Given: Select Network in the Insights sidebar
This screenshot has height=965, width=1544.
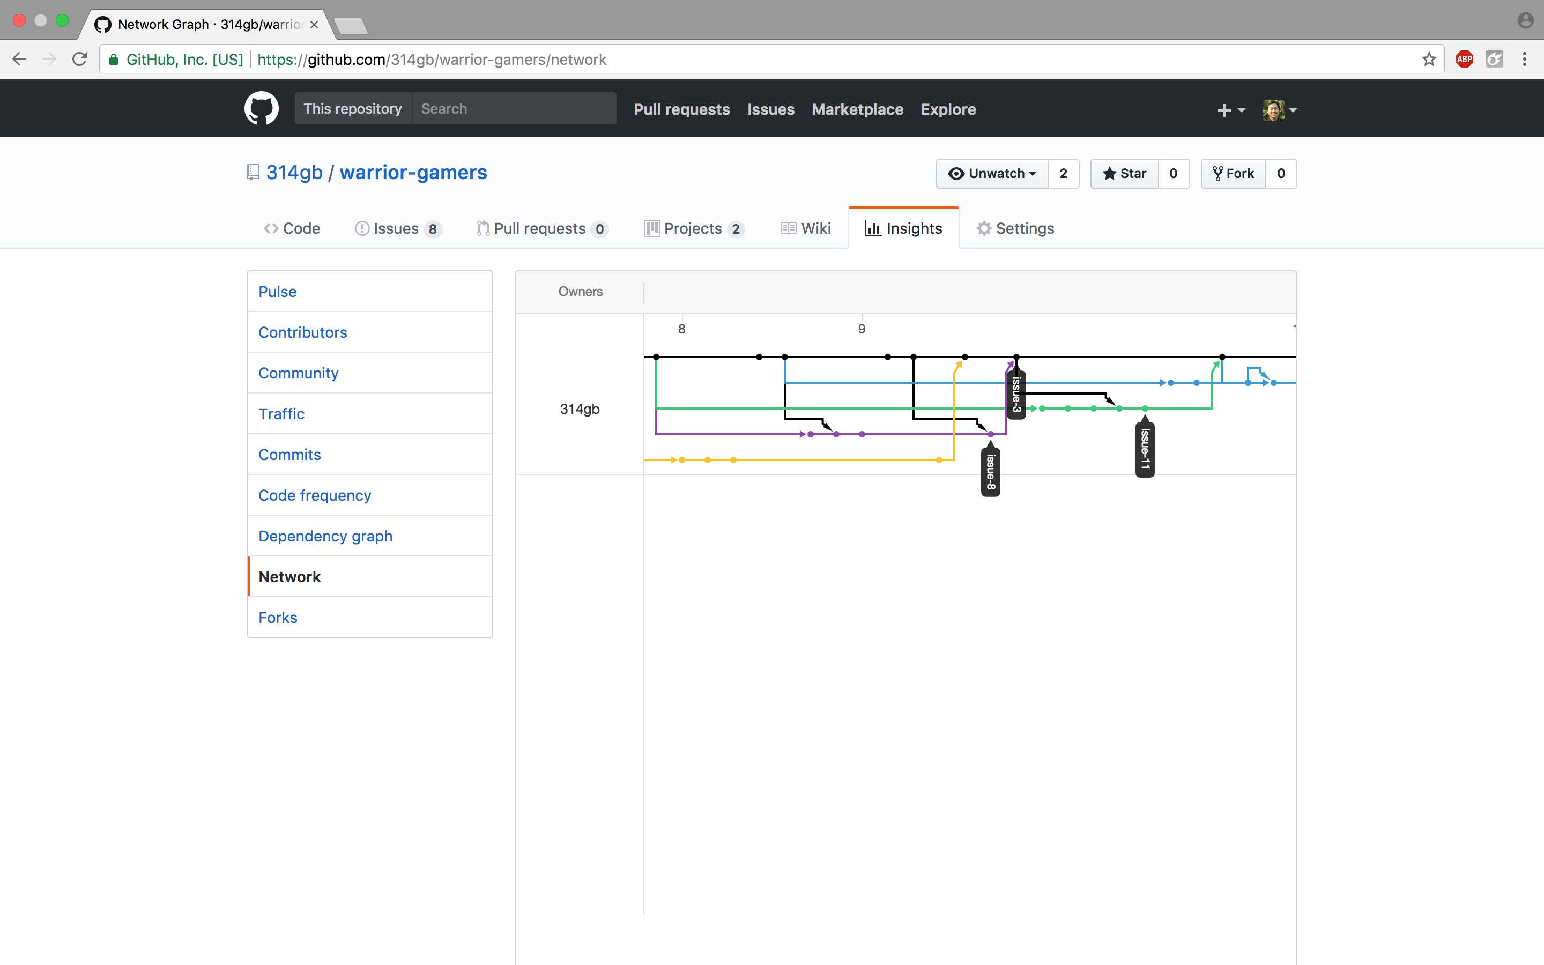Looking at the screenshot, I should click(x=369, y=577).
